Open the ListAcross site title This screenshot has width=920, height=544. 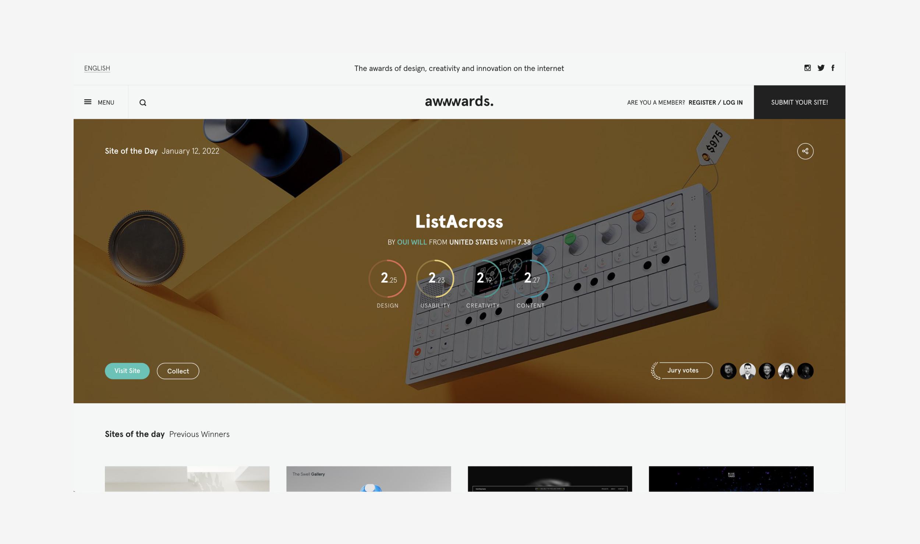pos(459,222)
